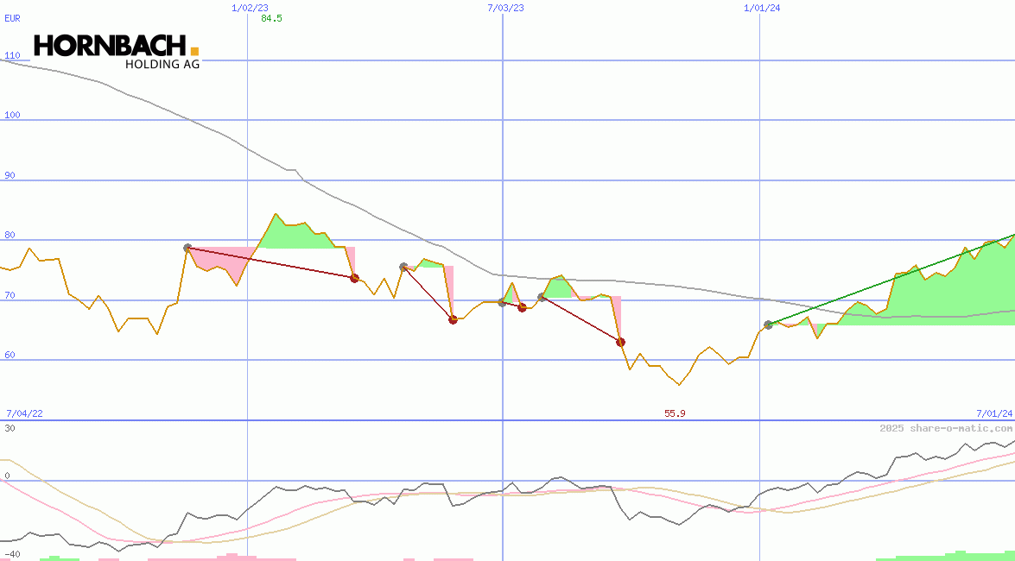Click the 30 indicator axis label

click(10, 428)
